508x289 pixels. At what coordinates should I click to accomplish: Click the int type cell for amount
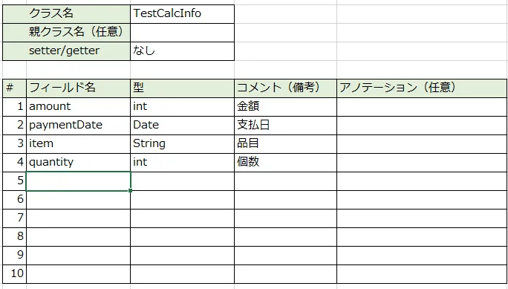point(182,106)
